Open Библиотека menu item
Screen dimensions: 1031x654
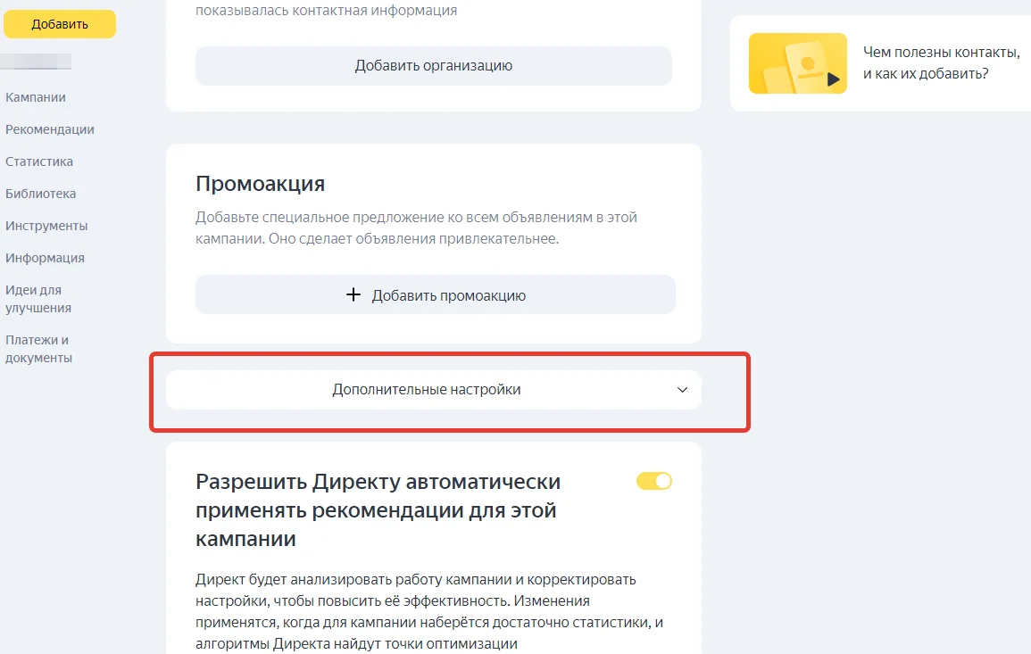(x=41, y=194)
